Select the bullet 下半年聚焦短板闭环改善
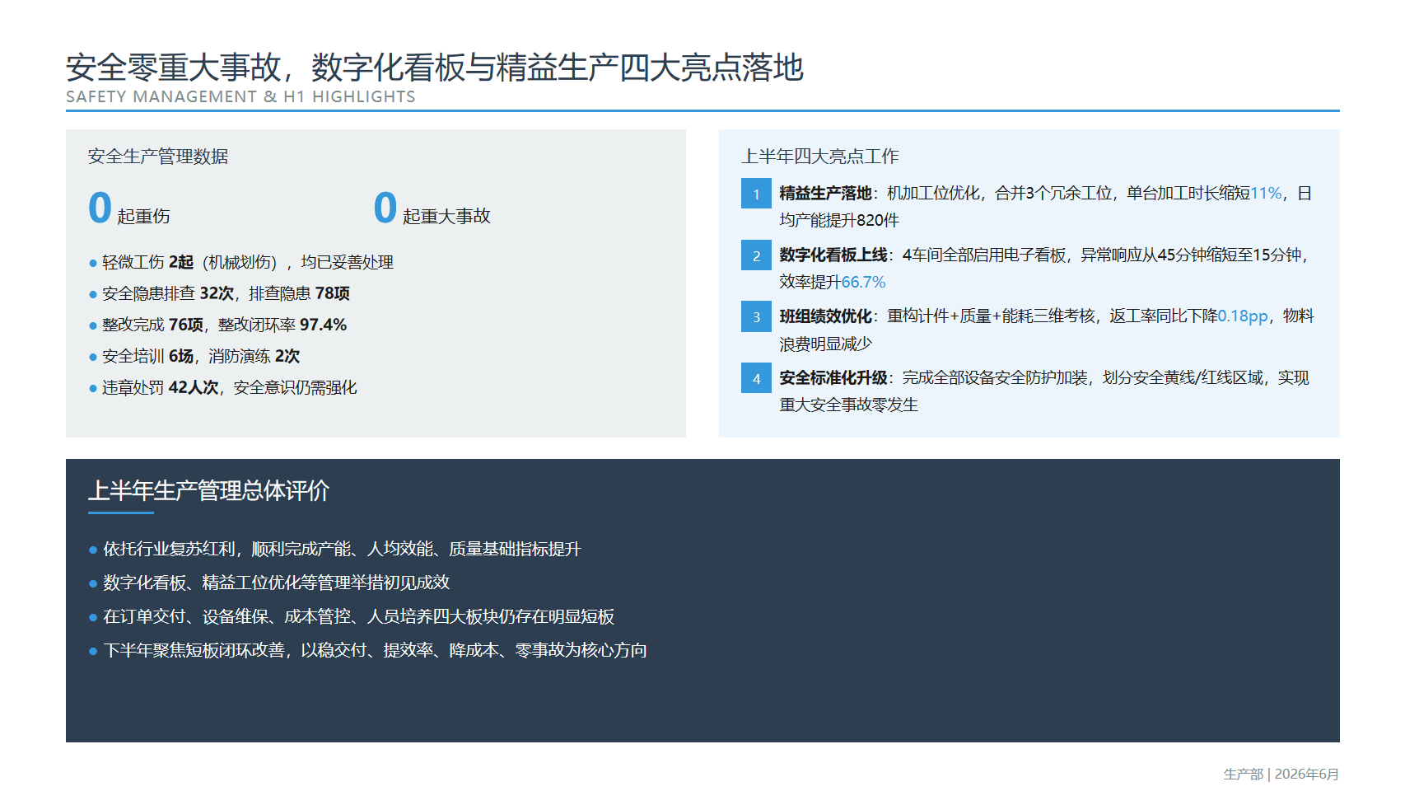 368,650
